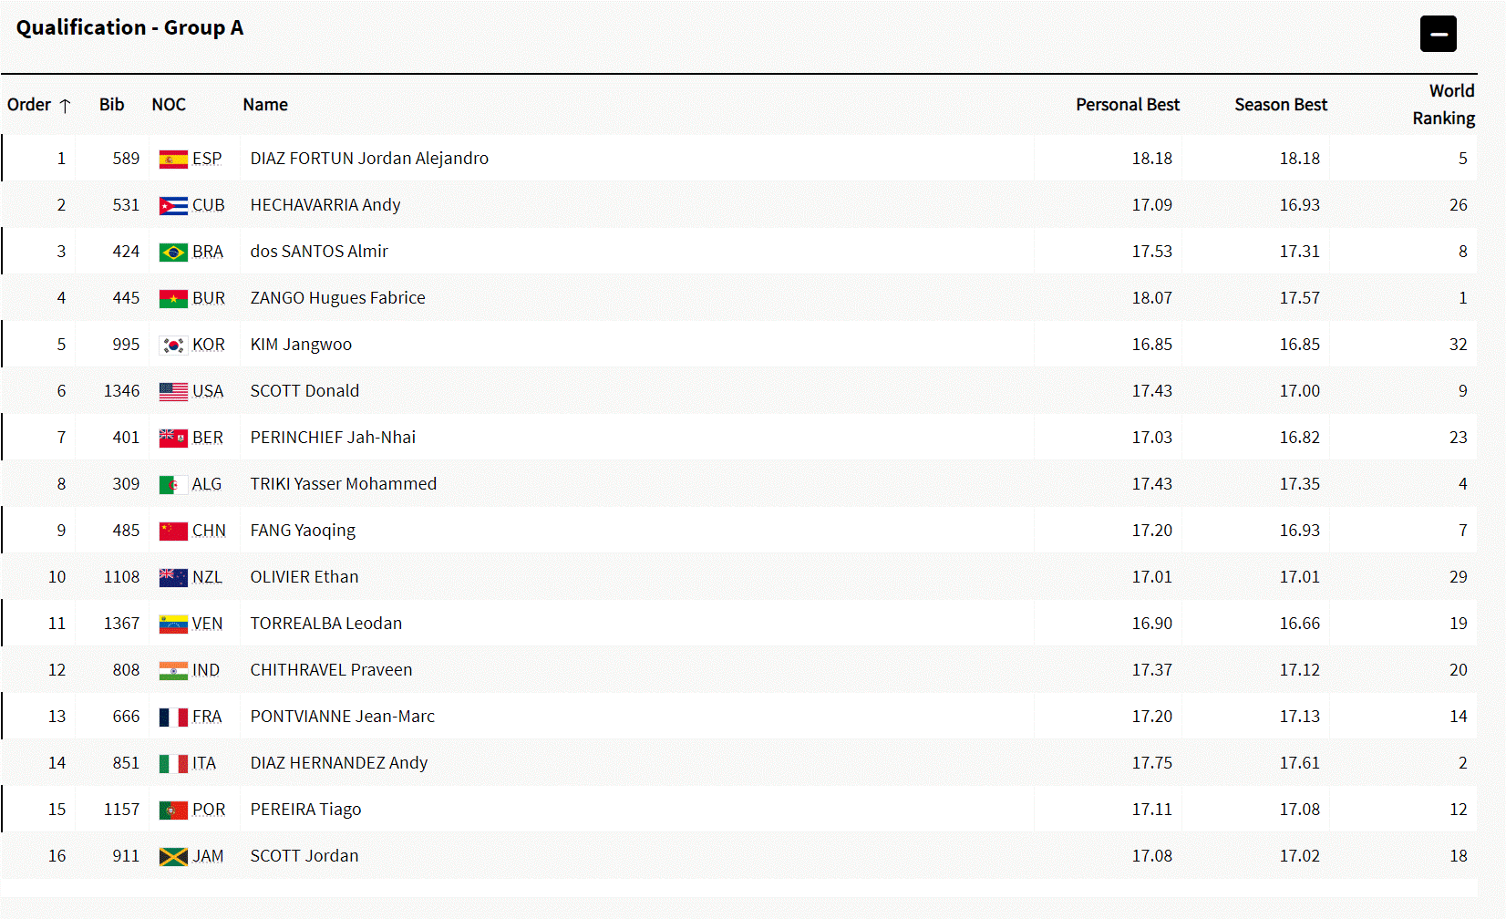Open athlete ZANGO Hugues Fabrice
Screen dimensions: 1506x919
337,298
